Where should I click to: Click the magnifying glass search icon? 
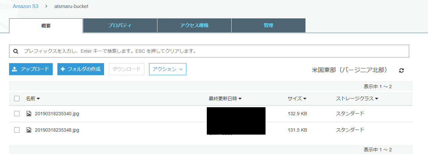point(15,51)
